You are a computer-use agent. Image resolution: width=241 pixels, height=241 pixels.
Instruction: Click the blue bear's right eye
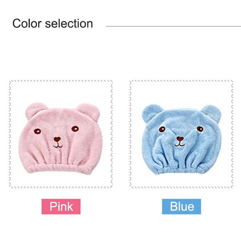[200, 129]
